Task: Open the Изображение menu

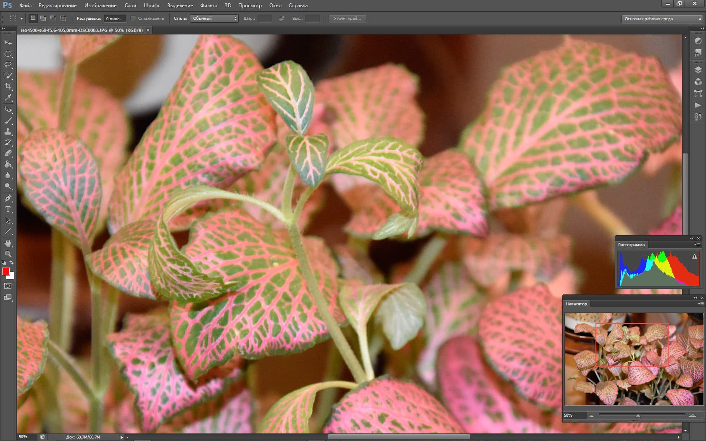Action: pos(100,5)
